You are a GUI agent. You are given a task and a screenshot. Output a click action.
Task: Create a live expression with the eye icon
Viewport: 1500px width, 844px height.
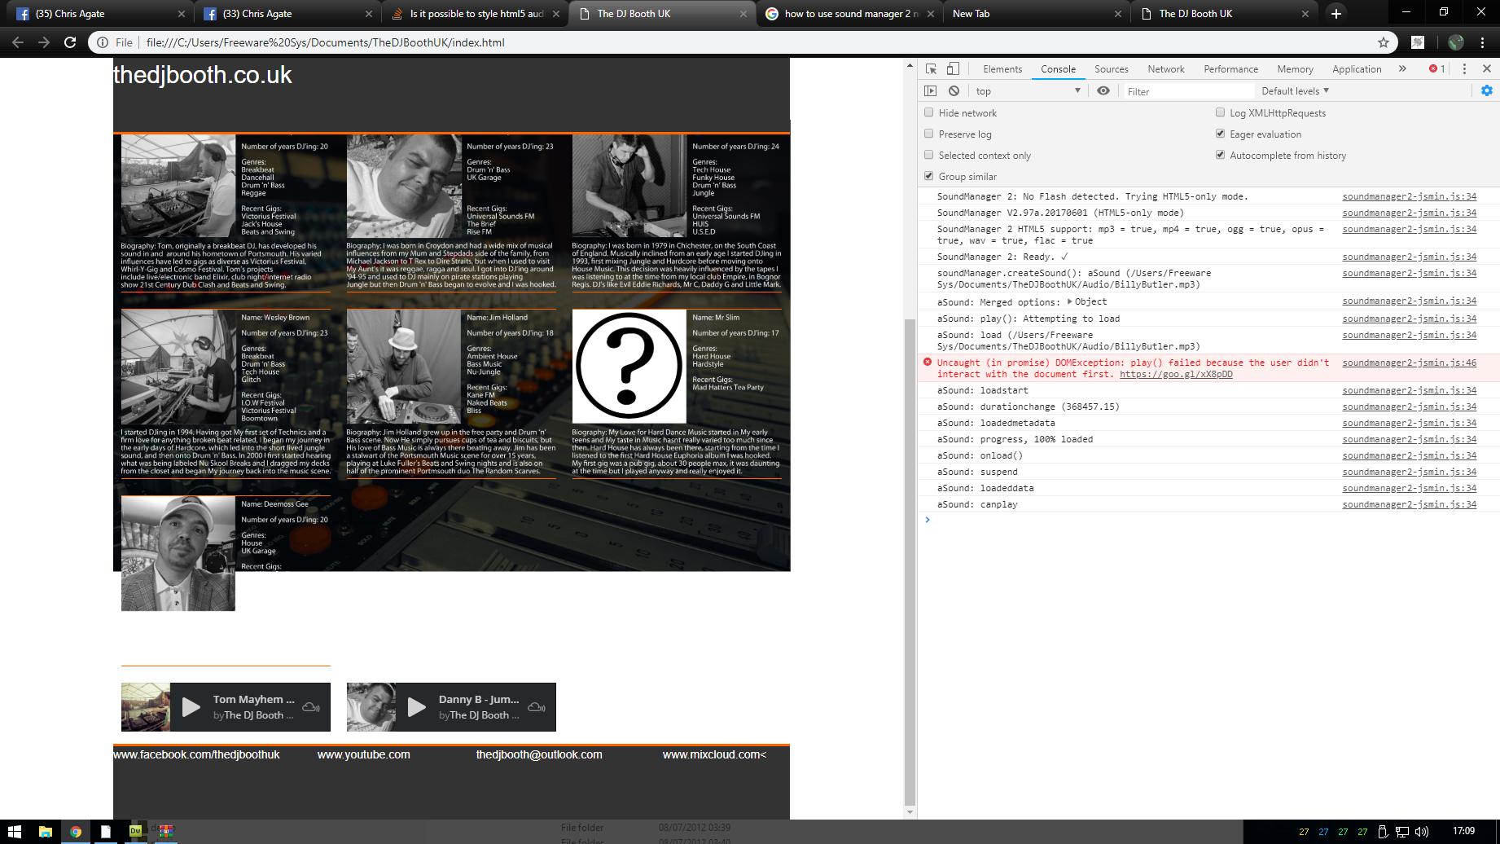tap(1103, 90)
